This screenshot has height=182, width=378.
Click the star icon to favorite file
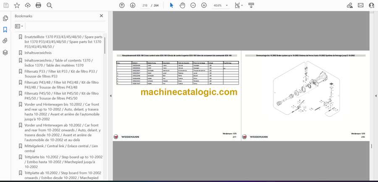[17, 5]
